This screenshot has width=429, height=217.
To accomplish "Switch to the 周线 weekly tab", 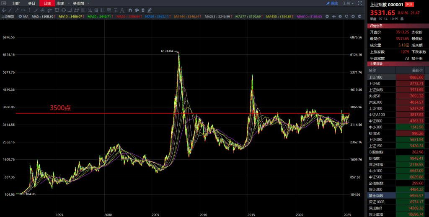I will click(60, 3).
